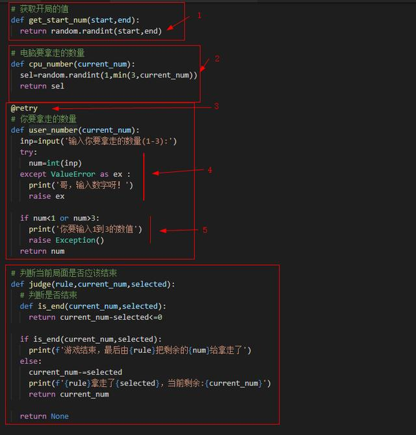
Task: Click the 'except ValueError as ex :' line
Action: 75,175
